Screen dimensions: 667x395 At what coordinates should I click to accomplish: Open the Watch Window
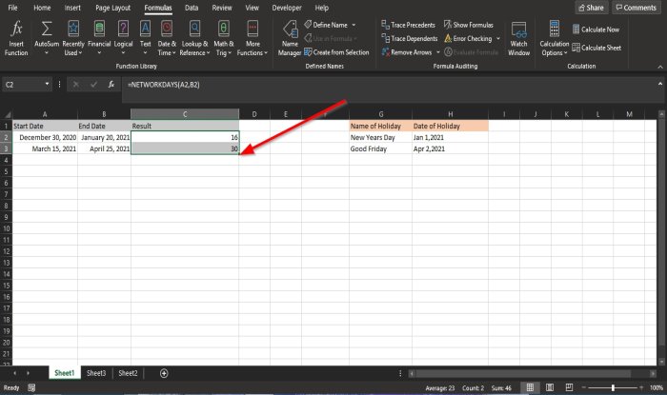point(518,36)
